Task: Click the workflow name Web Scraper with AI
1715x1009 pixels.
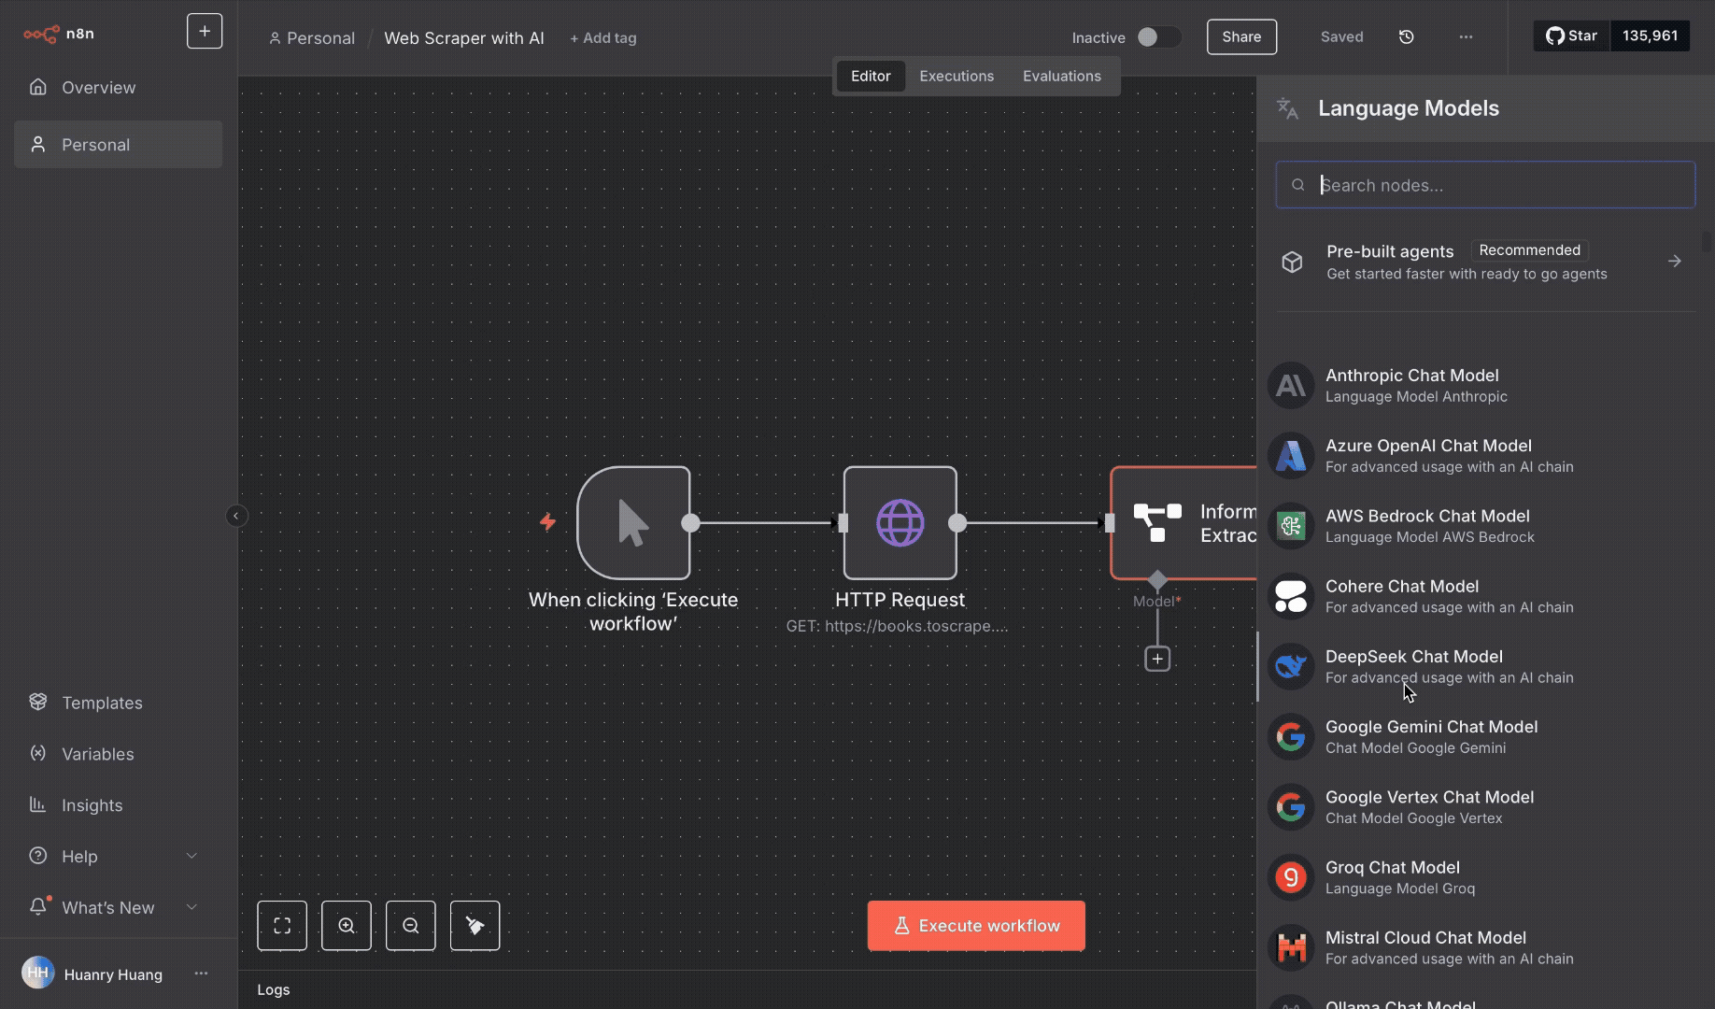Action: coord(464,38)
